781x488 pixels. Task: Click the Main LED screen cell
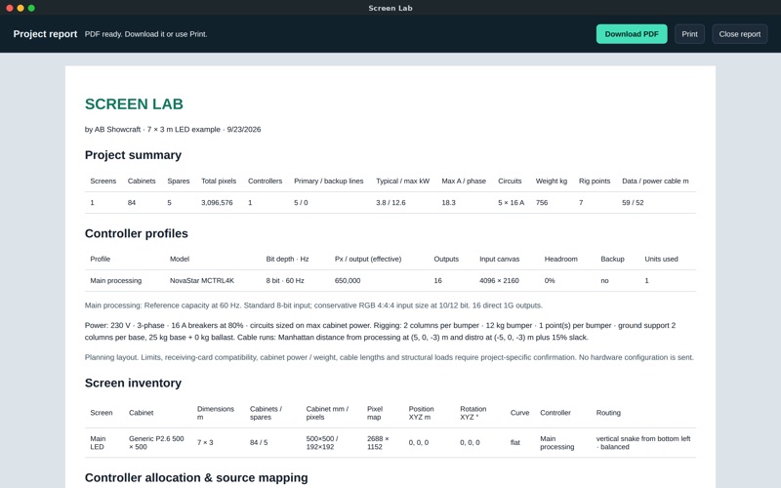click(x=98, y=443)
